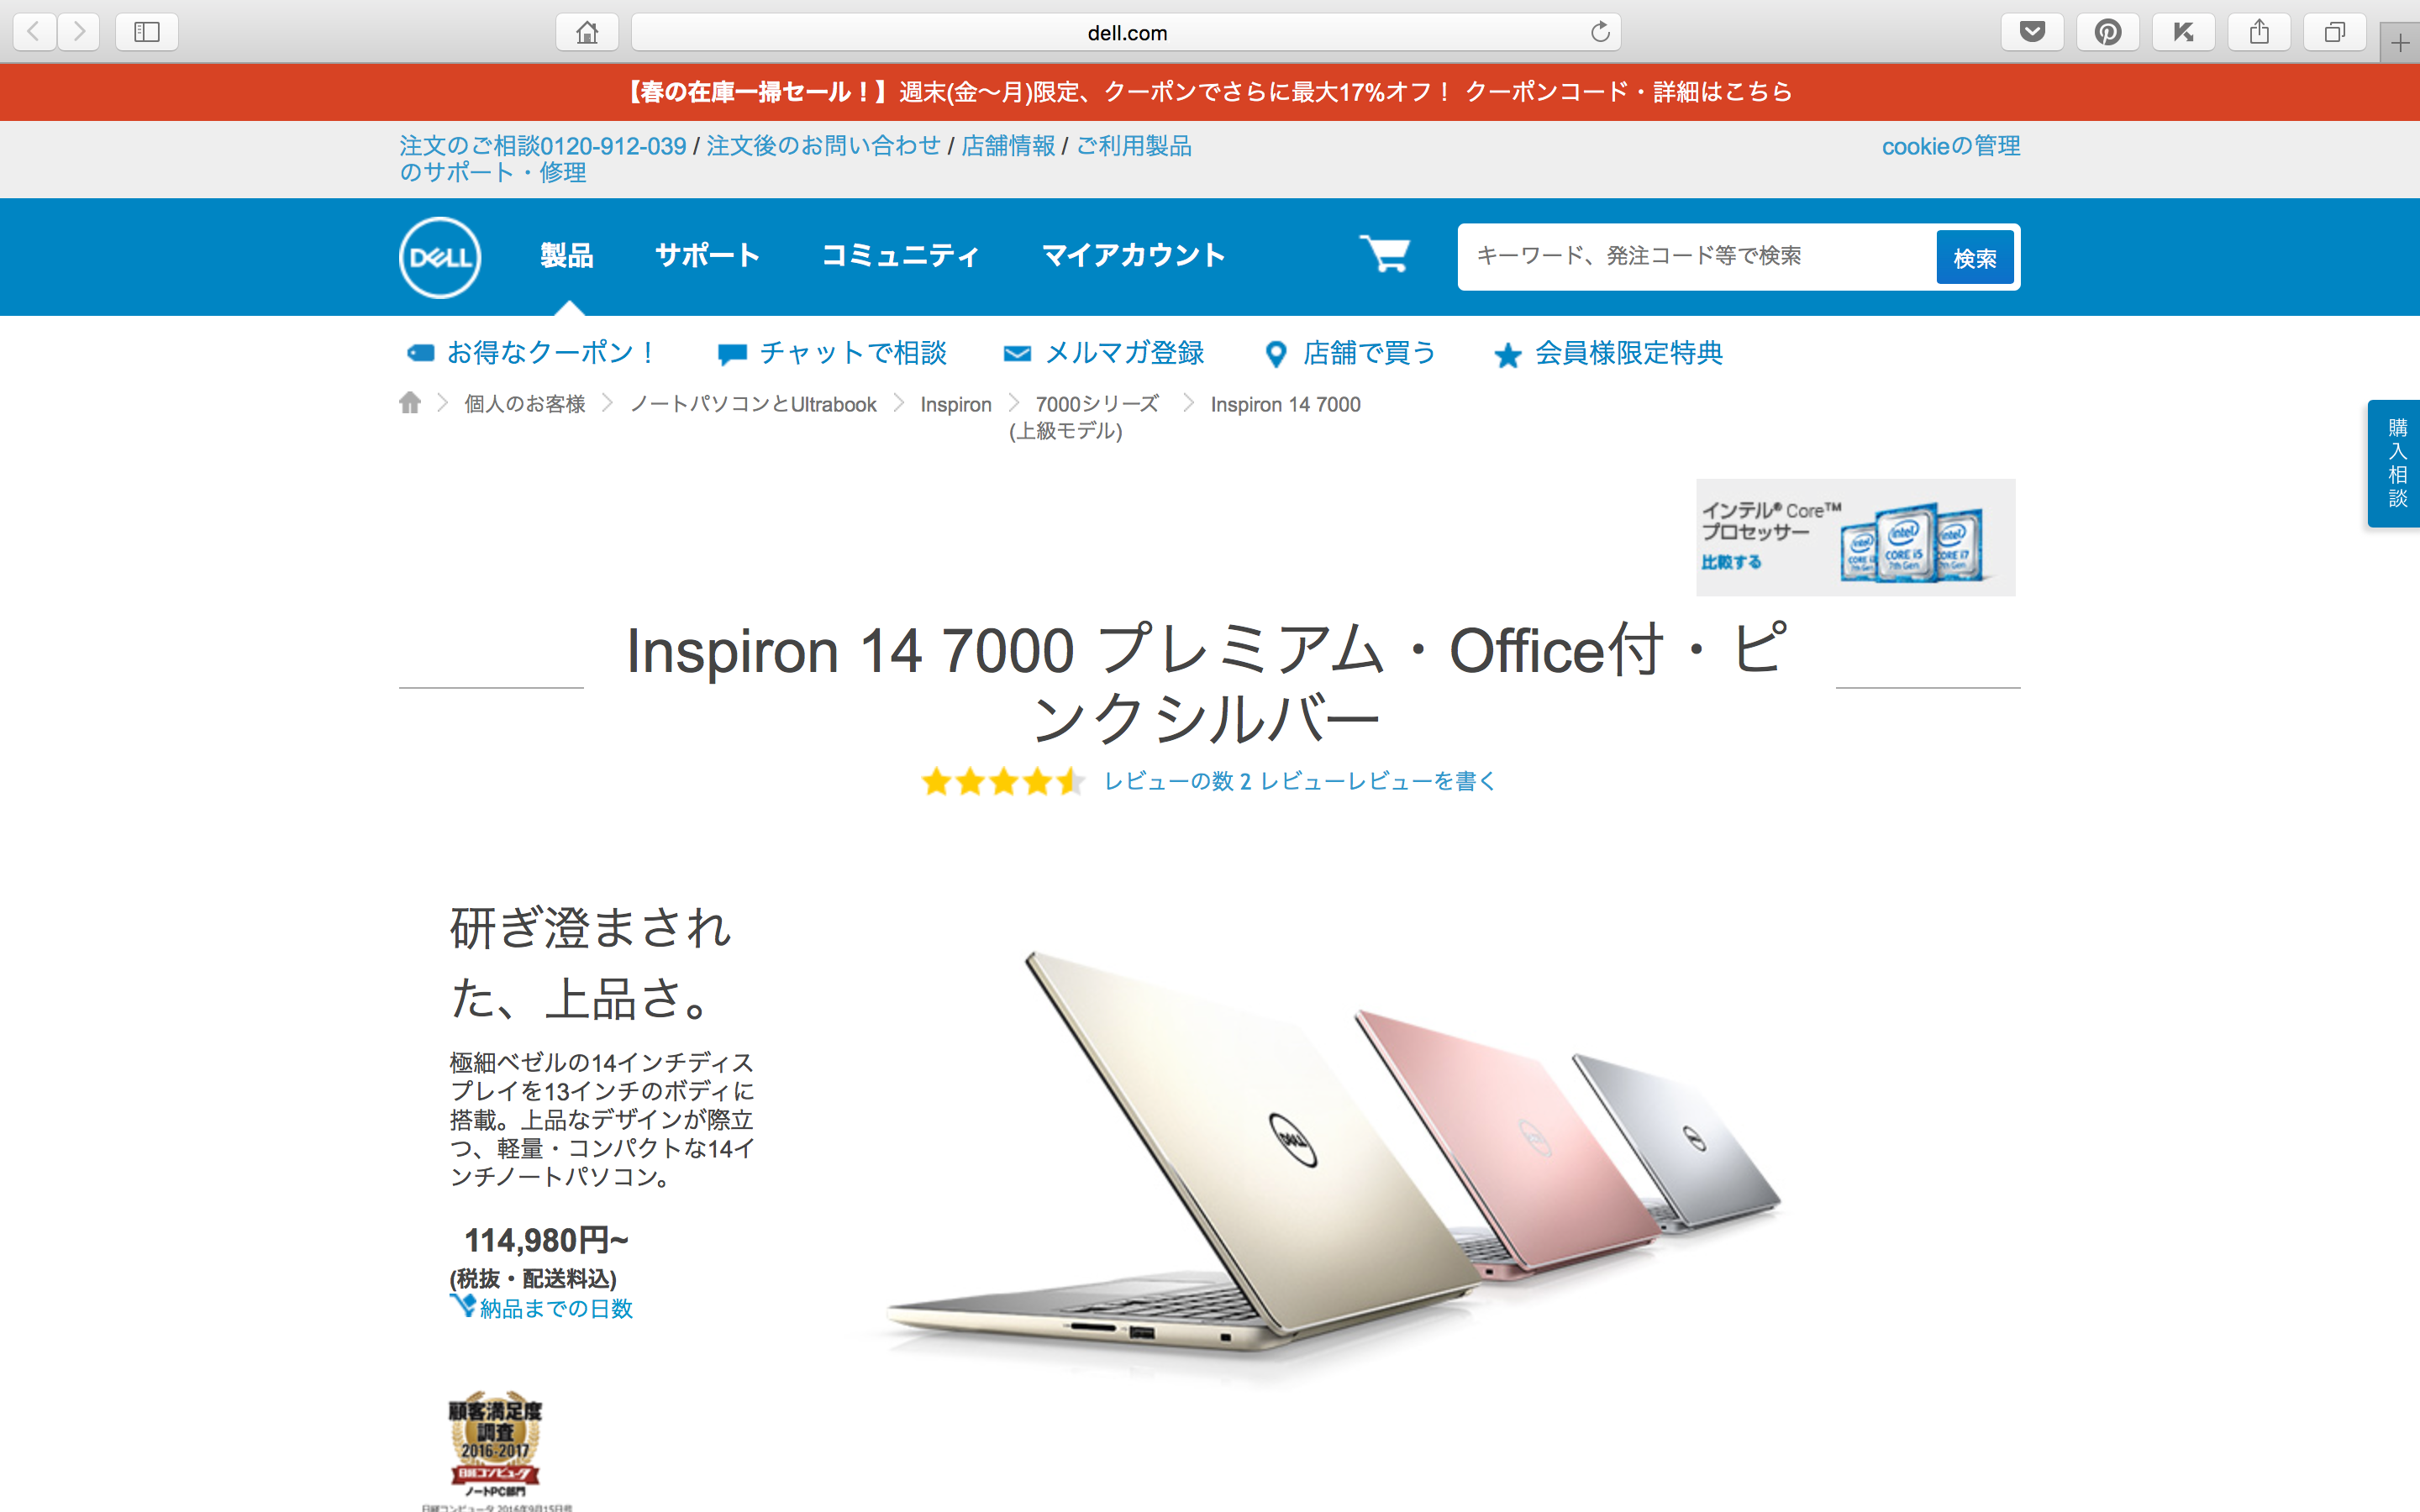Click the Dell logo
This screenshot has width=2420, height=1512.
click(x=440, y=257)
